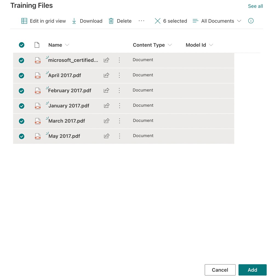Click the Add button
This screenshot has width=272, height=277.
click(x=252, y=270)
